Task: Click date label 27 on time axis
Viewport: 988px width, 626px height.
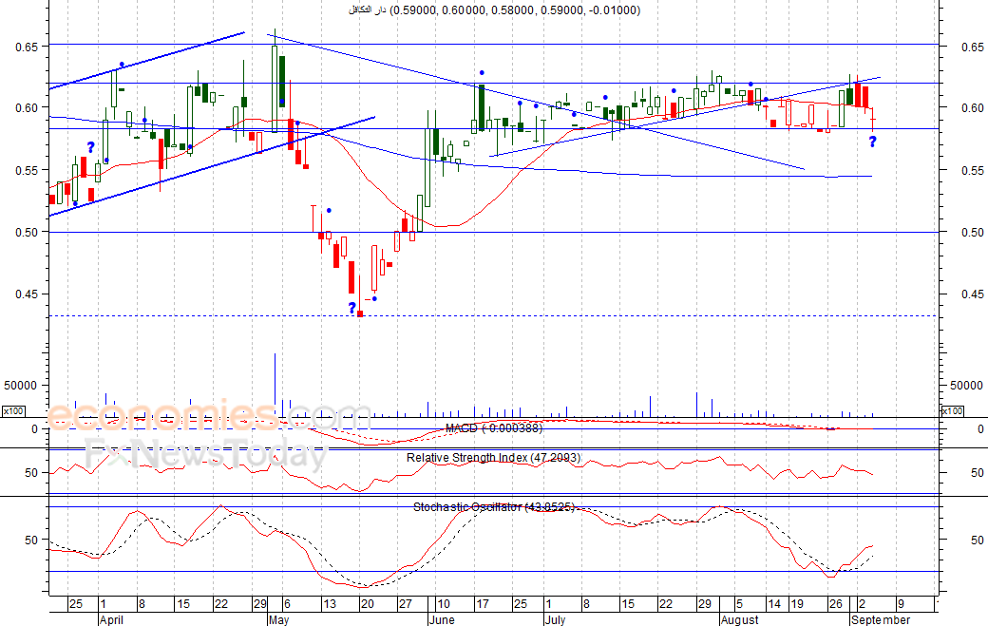Action: 405,604
